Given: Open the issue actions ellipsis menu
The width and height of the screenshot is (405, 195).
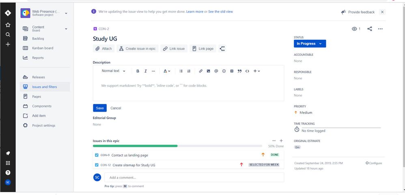Looking at the screenshot, I should pos(380,29).
